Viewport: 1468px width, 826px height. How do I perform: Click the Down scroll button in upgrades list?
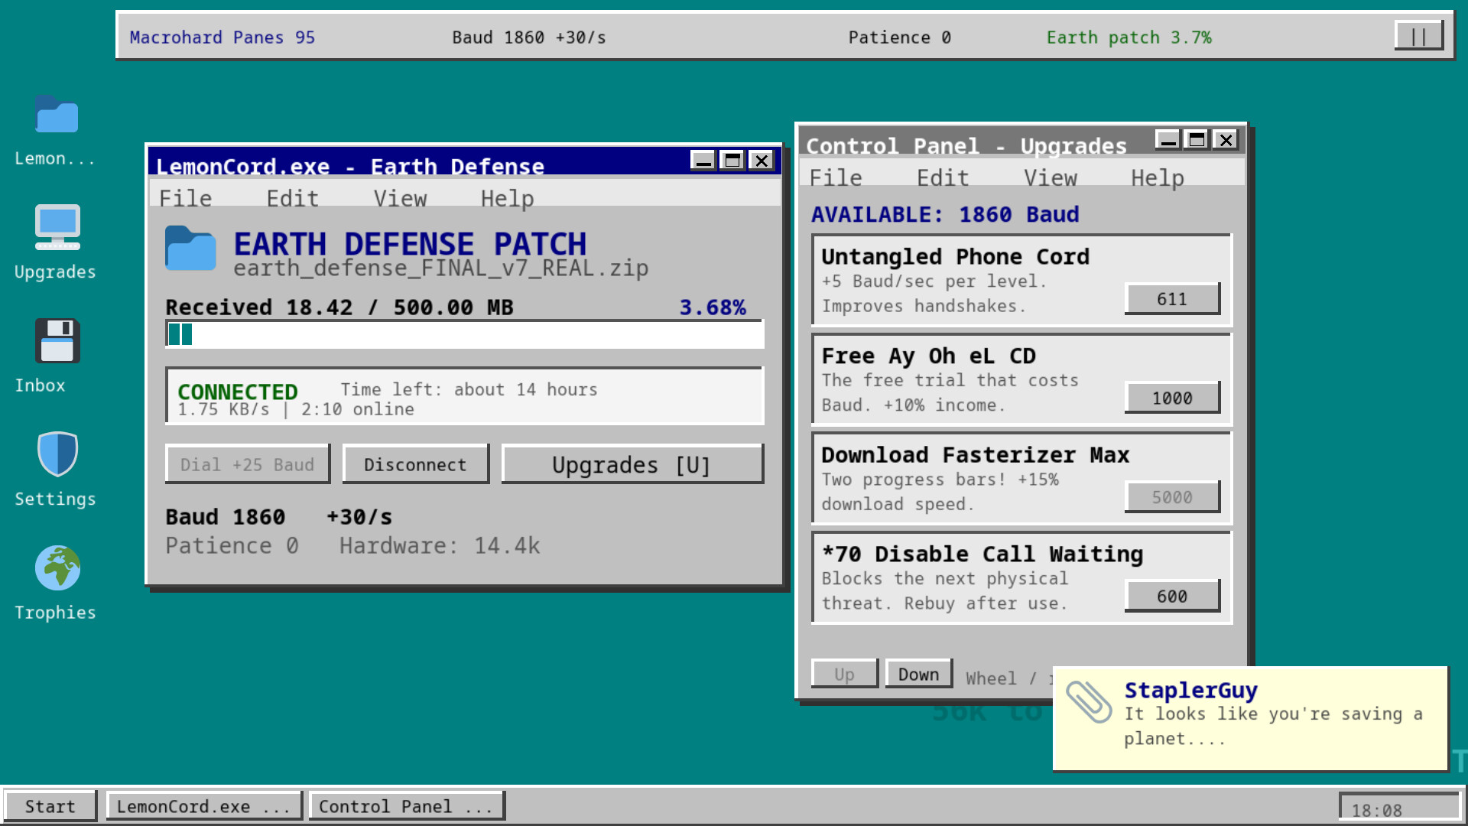(919, 674)
